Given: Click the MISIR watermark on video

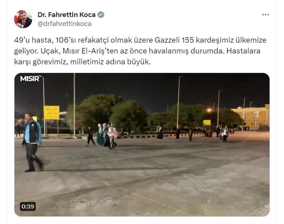Looking at the screenshot, I should (x=30, y=79).
